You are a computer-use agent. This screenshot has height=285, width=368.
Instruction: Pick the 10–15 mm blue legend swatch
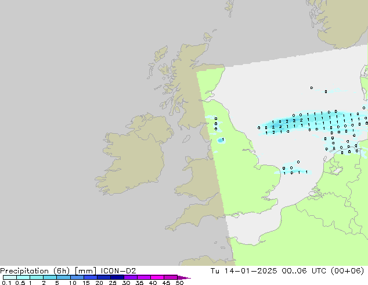(77, 277)
